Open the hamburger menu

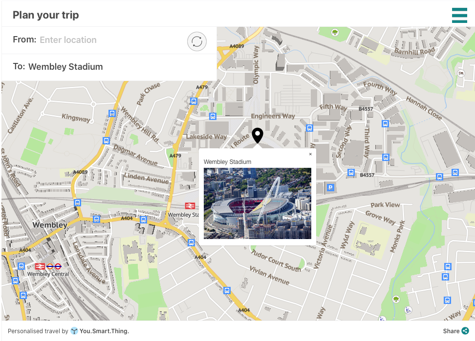coord(459,15)
